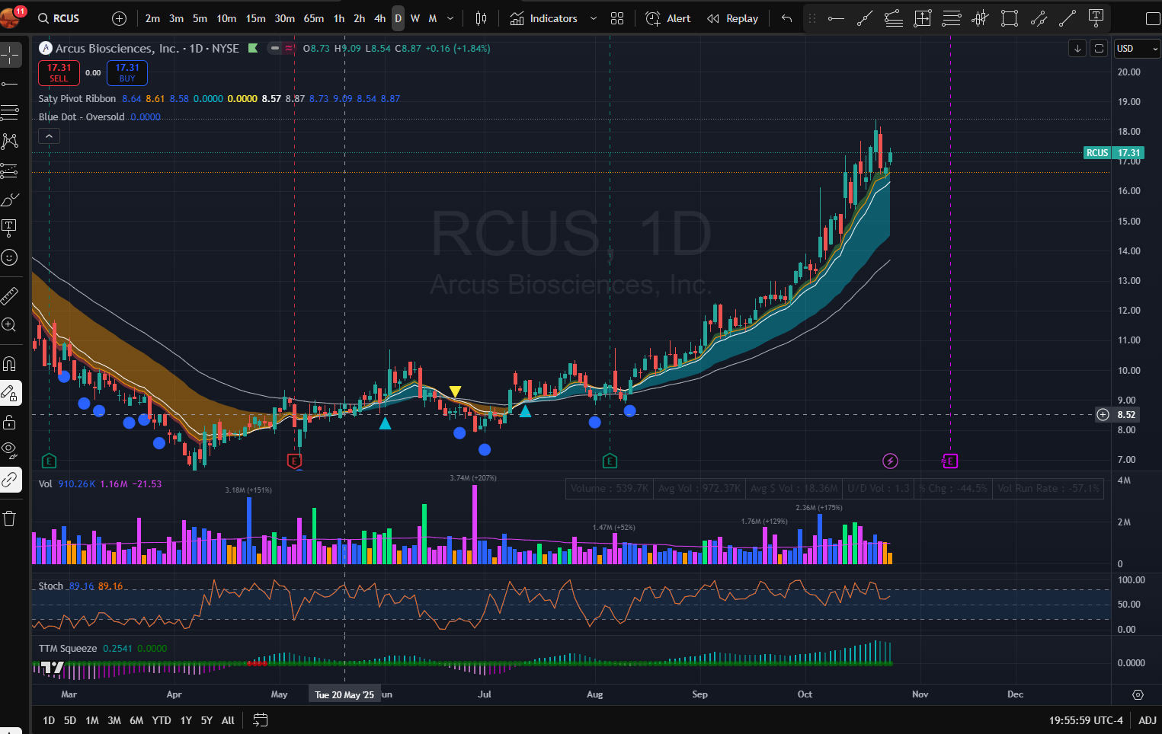Select the 1D date range

[49, 720]
